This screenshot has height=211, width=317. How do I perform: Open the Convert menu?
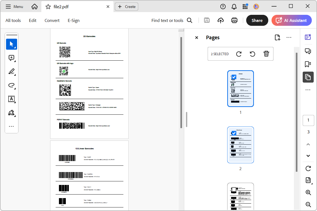pos(52,20)
